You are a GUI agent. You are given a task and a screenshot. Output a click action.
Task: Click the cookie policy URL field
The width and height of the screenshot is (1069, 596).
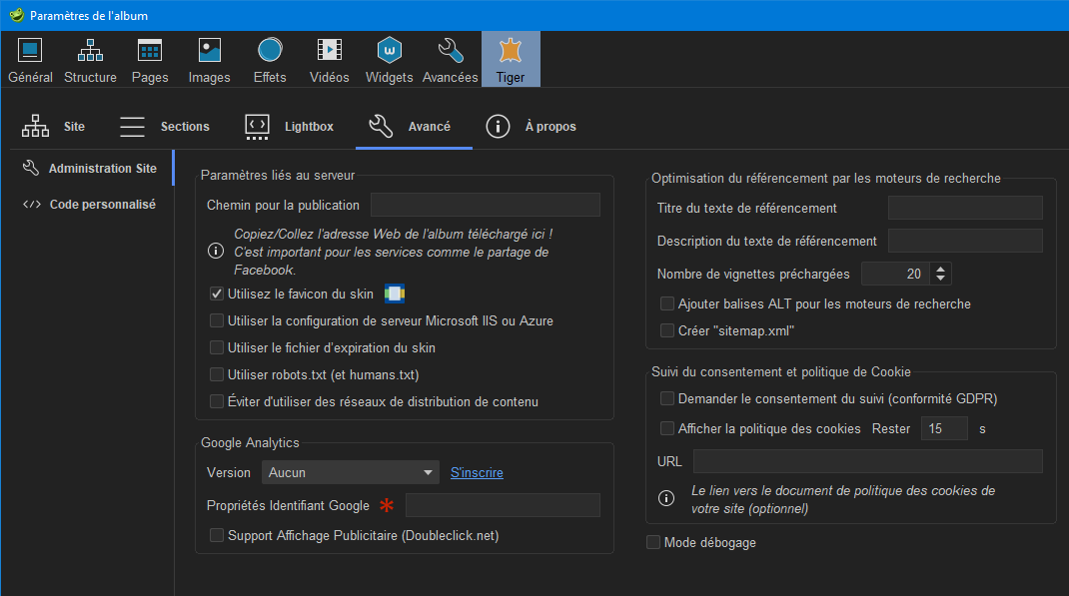point(863,461)
